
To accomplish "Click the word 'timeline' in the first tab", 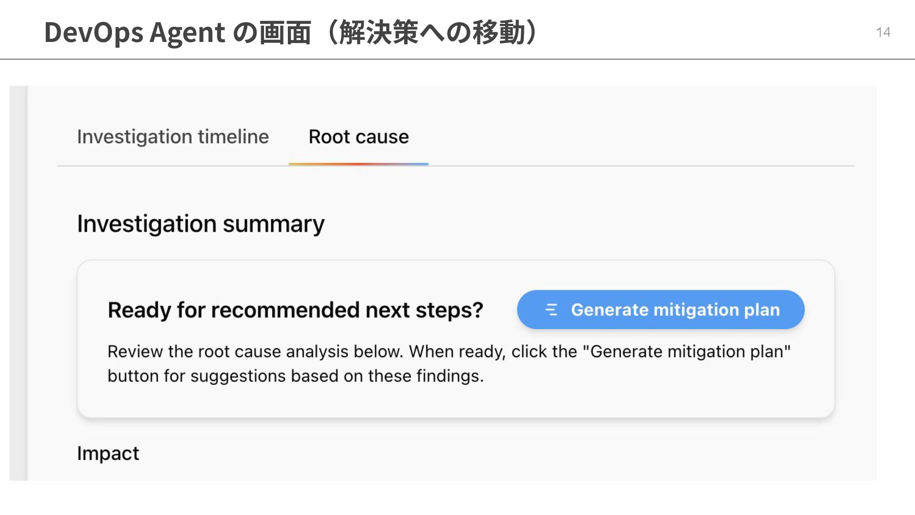I will click(x=234, y=137).
